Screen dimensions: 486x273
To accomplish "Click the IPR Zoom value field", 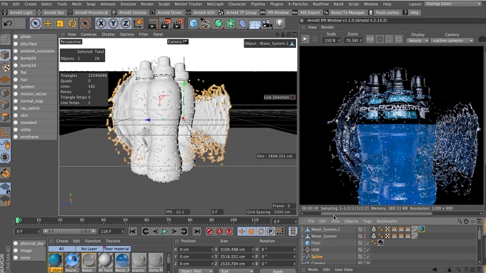I will (x=353, y=41).
